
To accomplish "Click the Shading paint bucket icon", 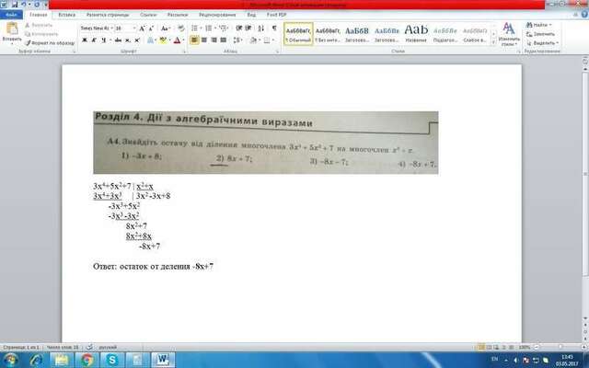I will pyautogui.click(x=253, y=40).
